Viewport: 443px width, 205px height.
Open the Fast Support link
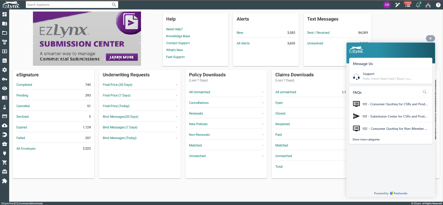pos(175,57)
